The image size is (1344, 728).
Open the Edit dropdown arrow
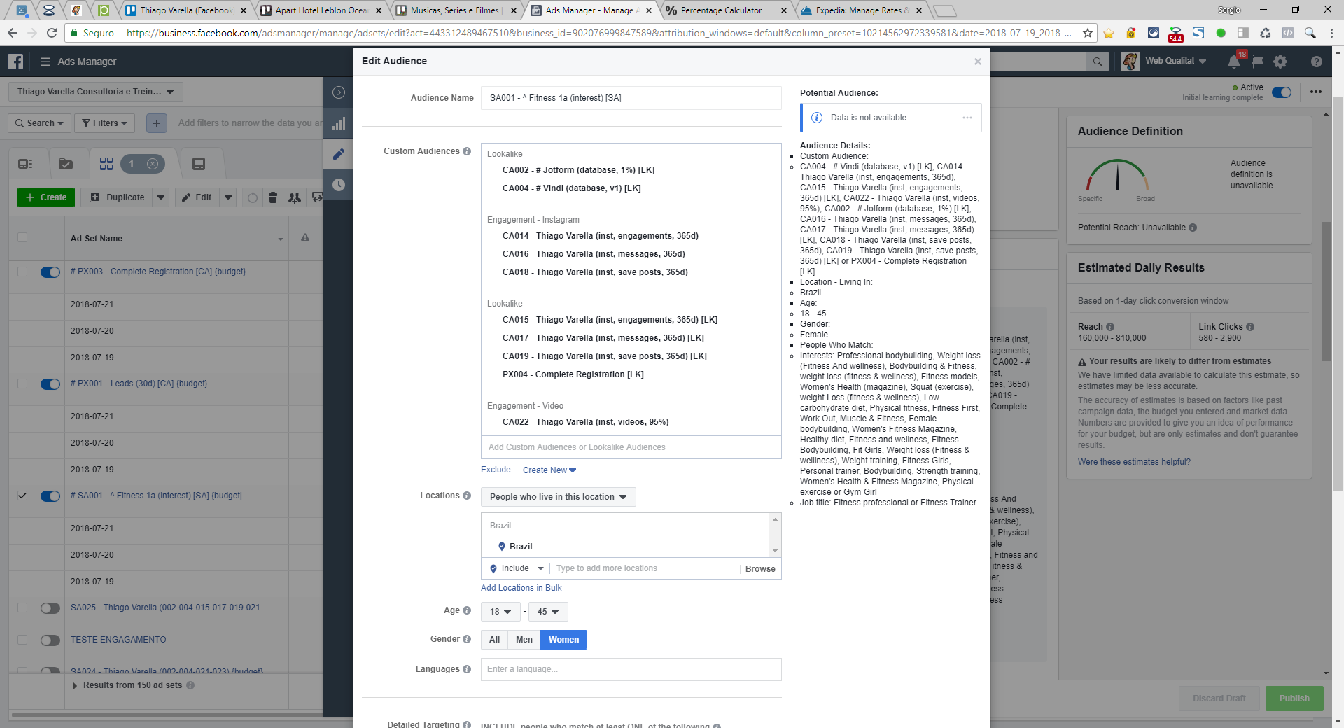(x=228, y=197)
